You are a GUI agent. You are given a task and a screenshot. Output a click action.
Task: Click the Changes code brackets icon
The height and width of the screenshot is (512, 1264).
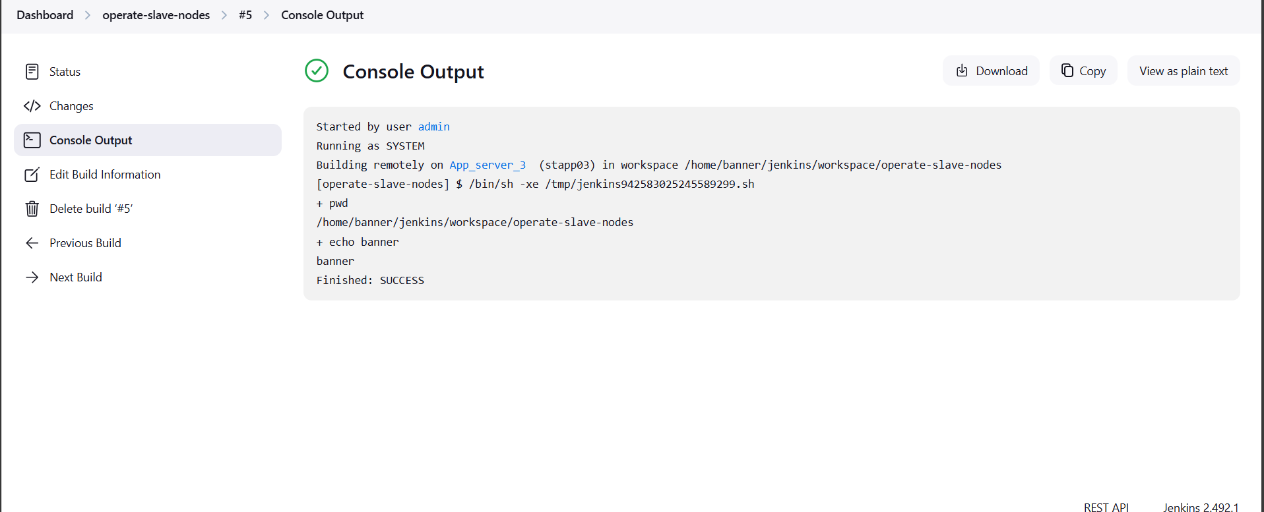[32, 106]
